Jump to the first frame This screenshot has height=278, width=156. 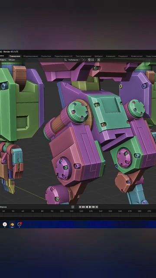(x=80, y=207)
